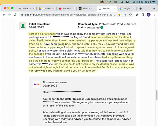This screenshot has height=126, width=158.
Task: Click the page vertical scrollbar thumb
Action: pos(157,95)
